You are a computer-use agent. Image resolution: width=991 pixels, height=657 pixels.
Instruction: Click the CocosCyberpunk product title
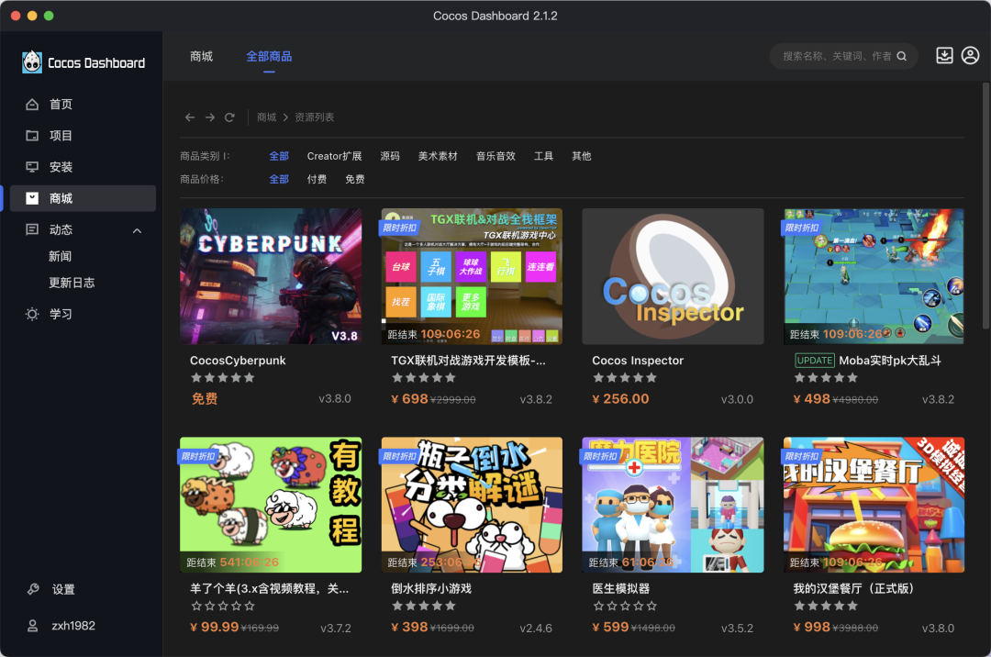coord(238,361)
